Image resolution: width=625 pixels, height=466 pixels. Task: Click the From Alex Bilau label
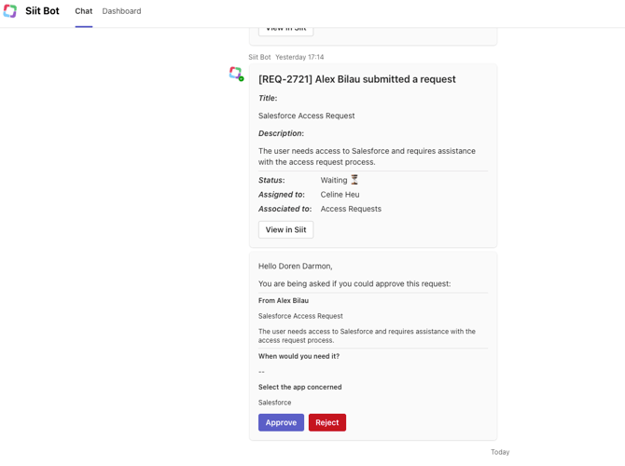click(284, 301)
